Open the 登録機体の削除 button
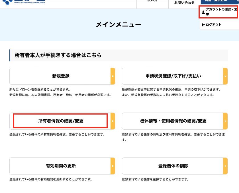 coord(173,166)
